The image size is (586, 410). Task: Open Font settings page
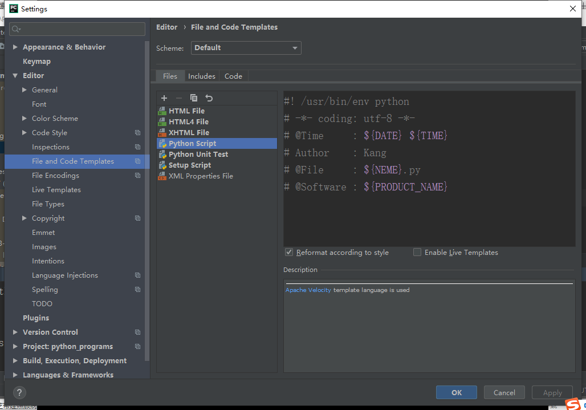[x=39, y=104]
